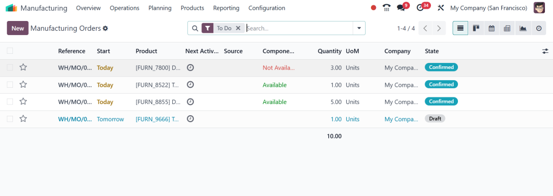Sort by Quantity column header
553x196 pixels.
(329, 51)
